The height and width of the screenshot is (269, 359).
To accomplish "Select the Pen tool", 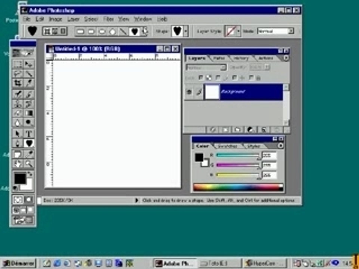I will (18, 143).
